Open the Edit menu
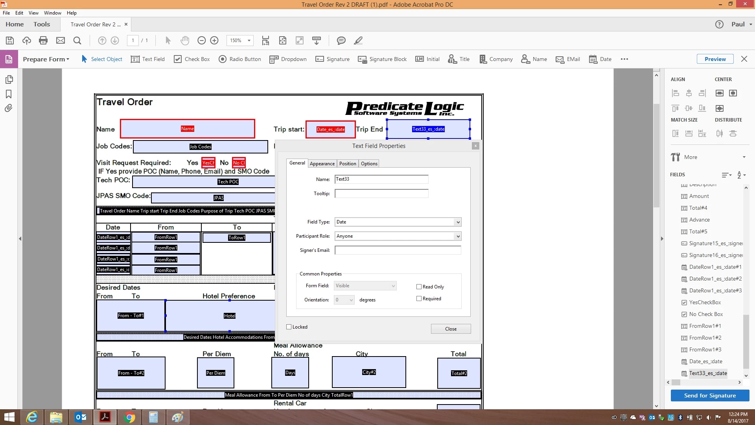This screenshot has width=755, height=425. pos(19,13)
